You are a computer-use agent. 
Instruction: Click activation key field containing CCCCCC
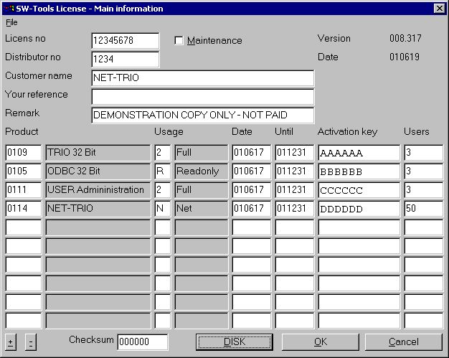click(359, 190)
